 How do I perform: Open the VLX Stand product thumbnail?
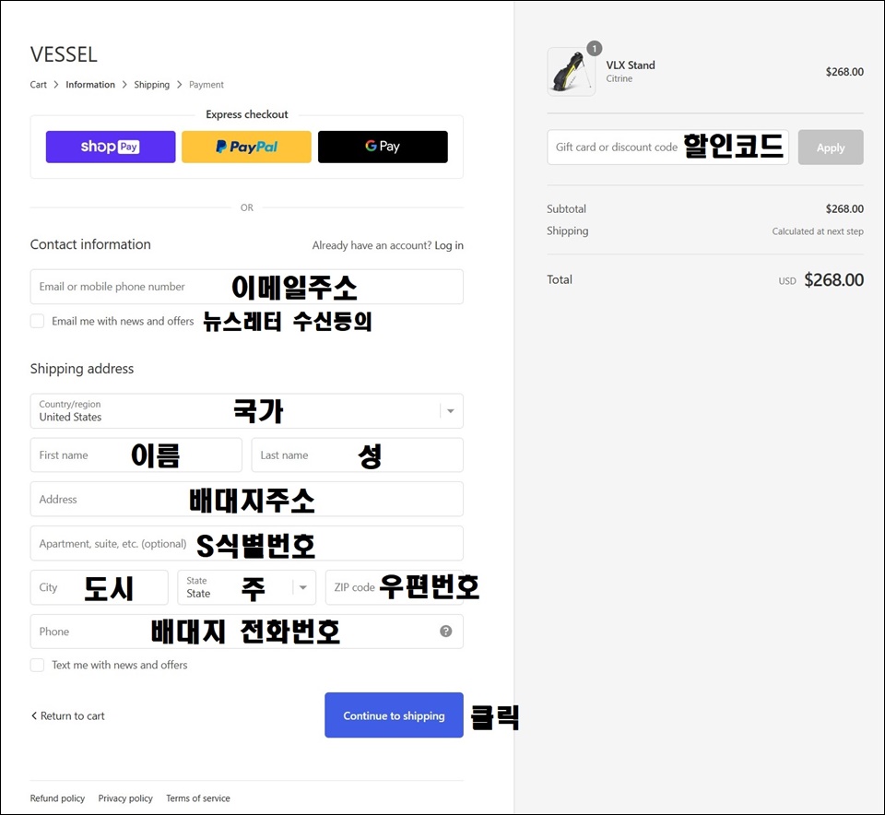[572, 72]
